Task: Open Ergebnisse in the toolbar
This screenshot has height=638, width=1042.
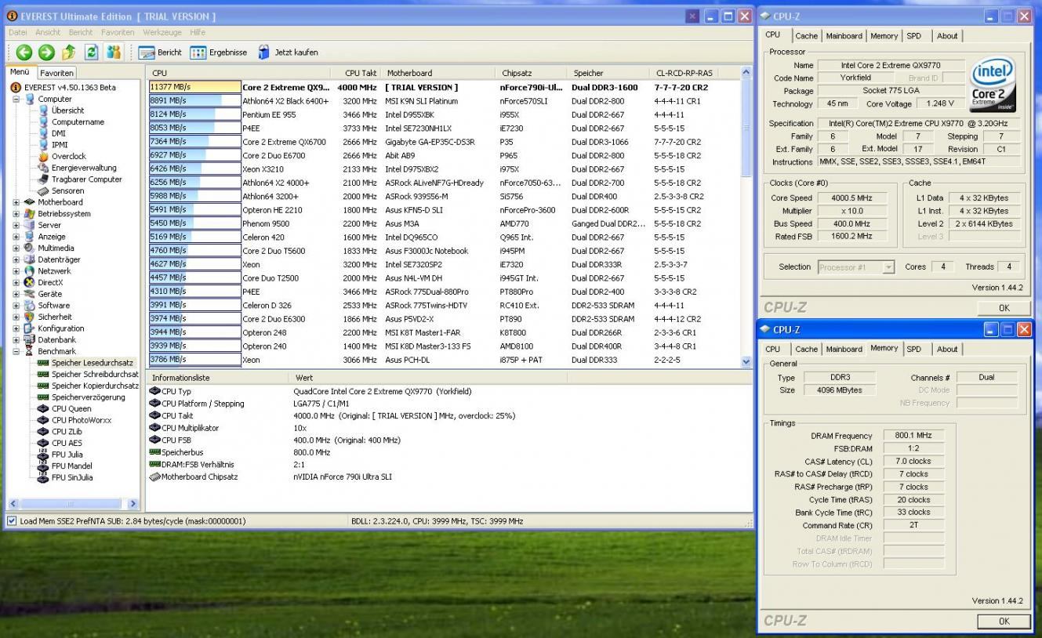Action: (x=219, y=53)
